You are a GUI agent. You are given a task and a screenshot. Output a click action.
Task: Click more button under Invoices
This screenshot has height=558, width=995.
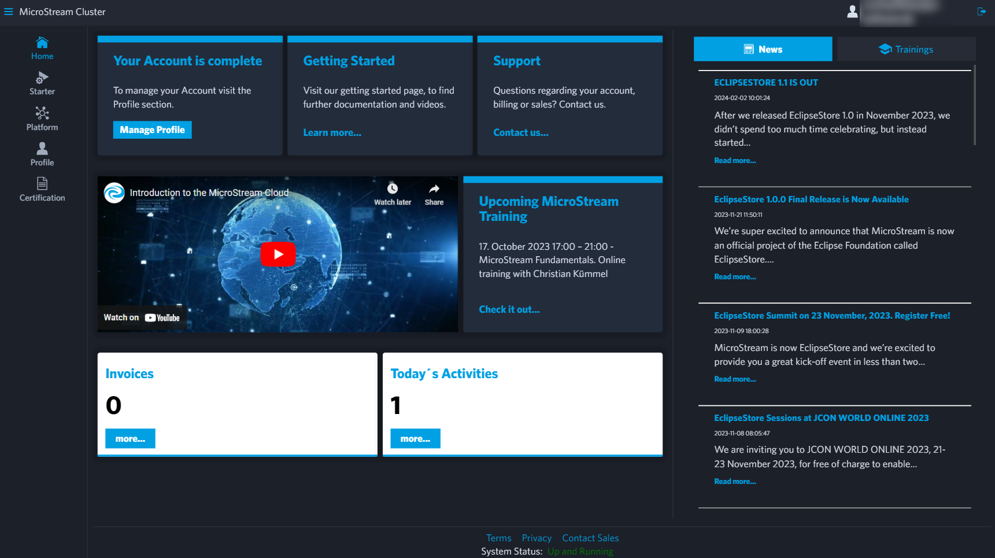130,438
